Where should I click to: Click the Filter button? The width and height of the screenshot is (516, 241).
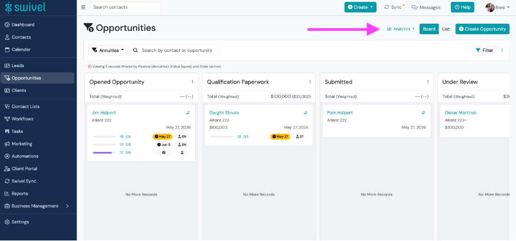point(485,50)
